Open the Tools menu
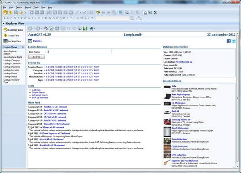 coord(36,7)
